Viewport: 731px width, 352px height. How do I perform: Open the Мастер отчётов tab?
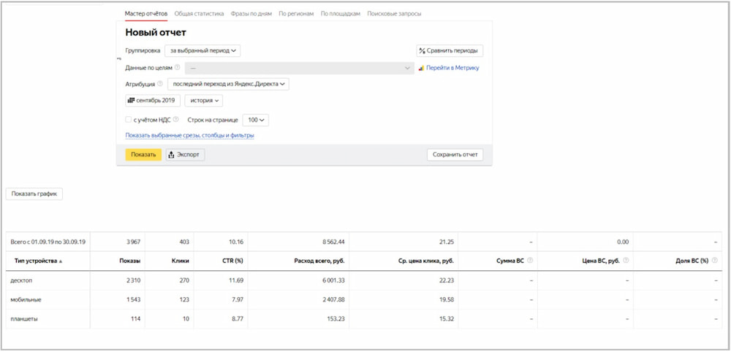coord(146,14)
